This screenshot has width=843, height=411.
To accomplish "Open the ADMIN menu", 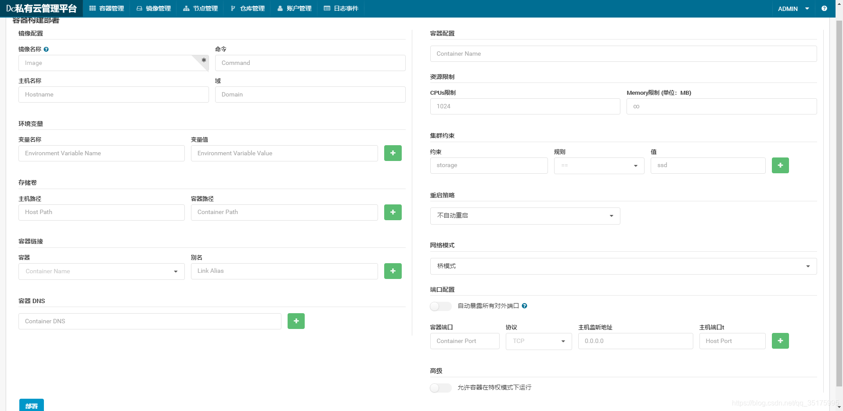I will pyautogui.click(x=793, y=8).
